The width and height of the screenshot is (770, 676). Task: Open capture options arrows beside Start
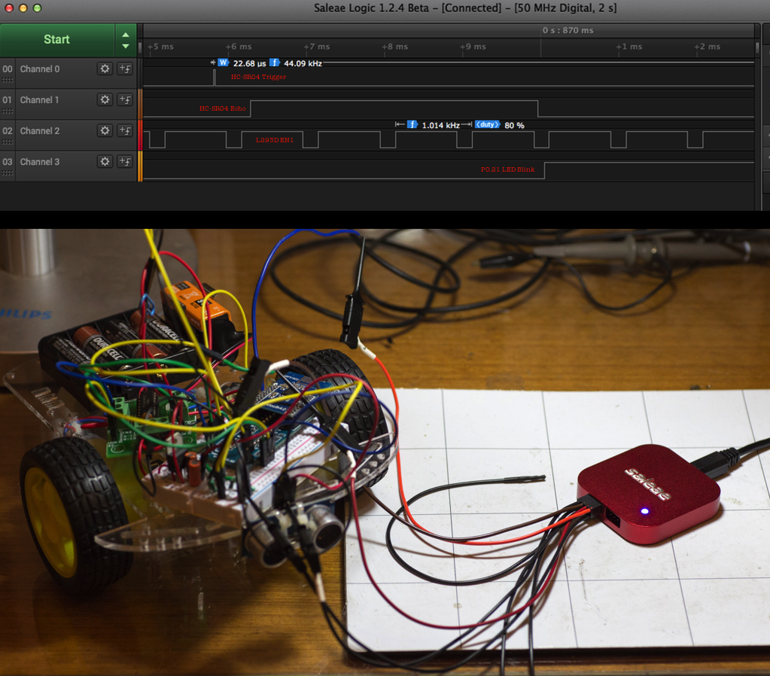(125, 40)
